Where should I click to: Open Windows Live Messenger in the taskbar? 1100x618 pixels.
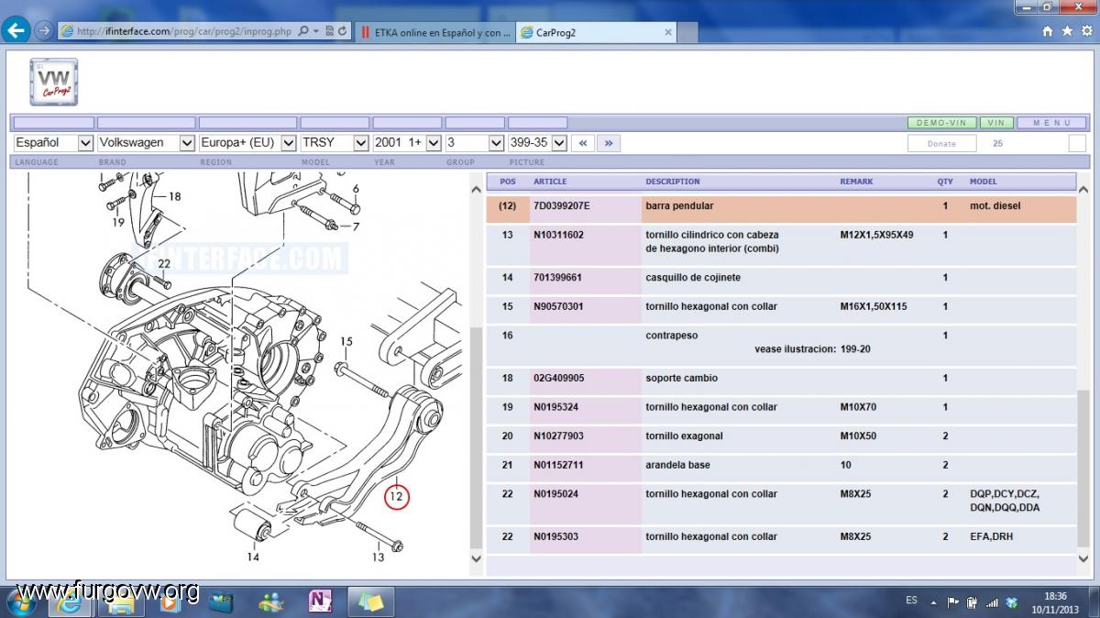click(x=271, y=602)
